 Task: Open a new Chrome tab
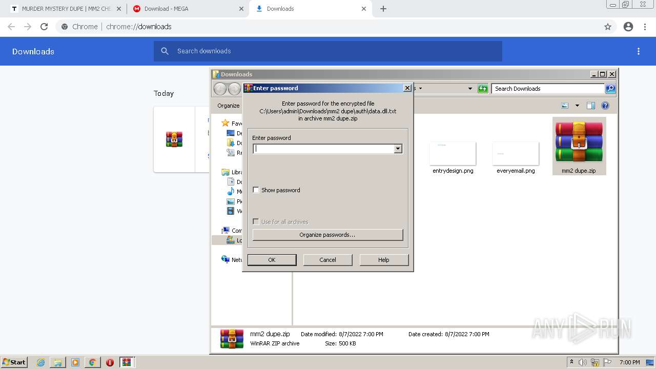pyautogui.click(x=383, y=9)
